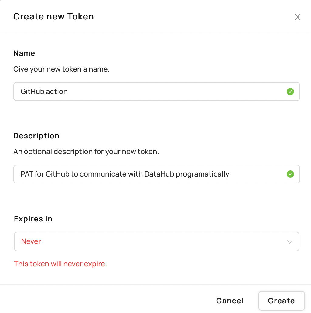Click 'Give your new token a name.' helper text
Image resolution: width=311 pixels, height=313 pixels.
click(61, 69)
